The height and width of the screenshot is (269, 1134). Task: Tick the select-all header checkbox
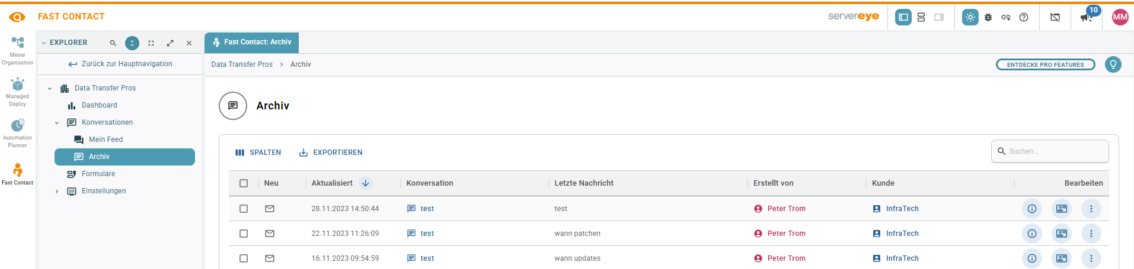244,183
